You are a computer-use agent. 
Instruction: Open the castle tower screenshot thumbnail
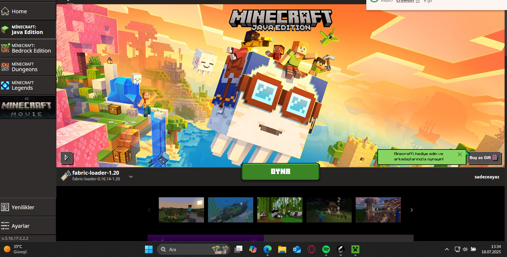378,210
